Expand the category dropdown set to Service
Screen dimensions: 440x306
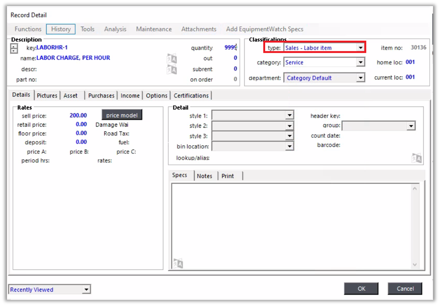[360, 63]
